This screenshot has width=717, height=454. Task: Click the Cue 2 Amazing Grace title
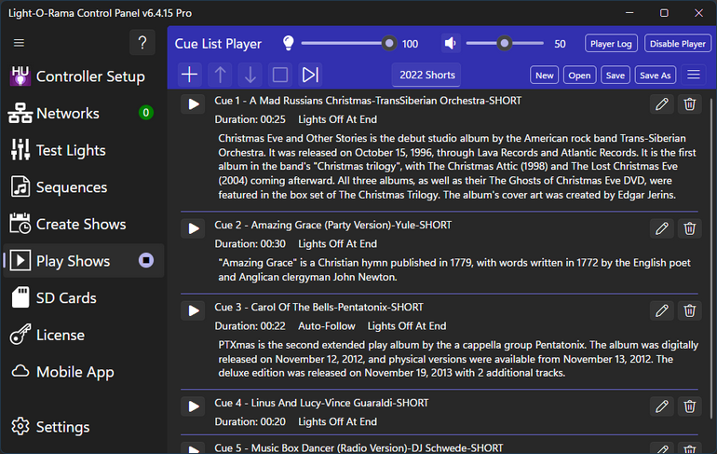coord(333,226)
